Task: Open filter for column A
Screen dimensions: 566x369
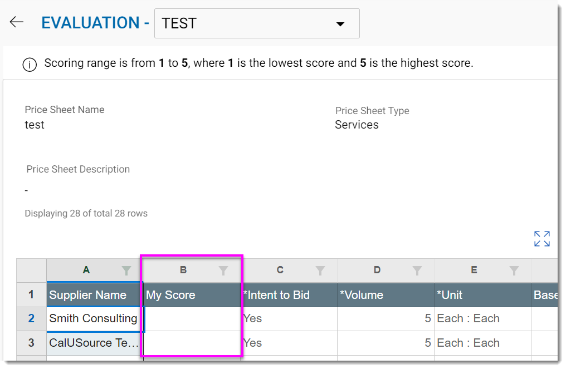Action: point(127,270)
